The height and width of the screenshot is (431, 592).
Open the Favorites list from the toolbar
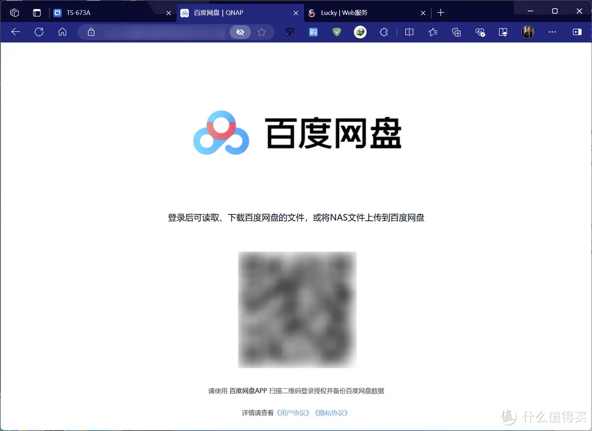point(432,32)
